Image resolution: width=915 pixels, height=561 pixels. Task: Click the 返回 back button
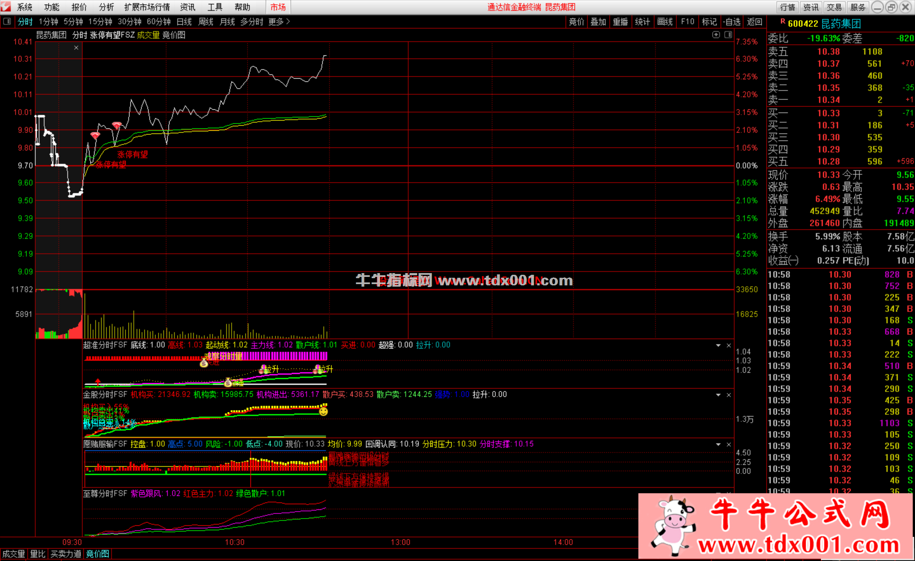point(754,22)
